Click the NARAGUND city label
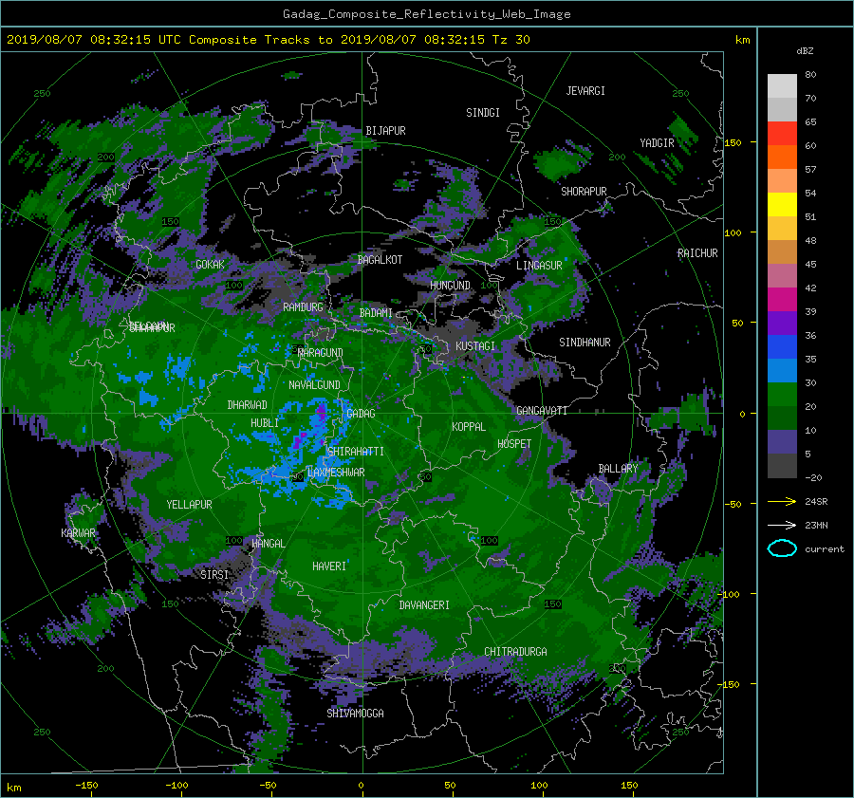Image resolution: width=854 pixels, height=798 pixels. tap(321, 353)
